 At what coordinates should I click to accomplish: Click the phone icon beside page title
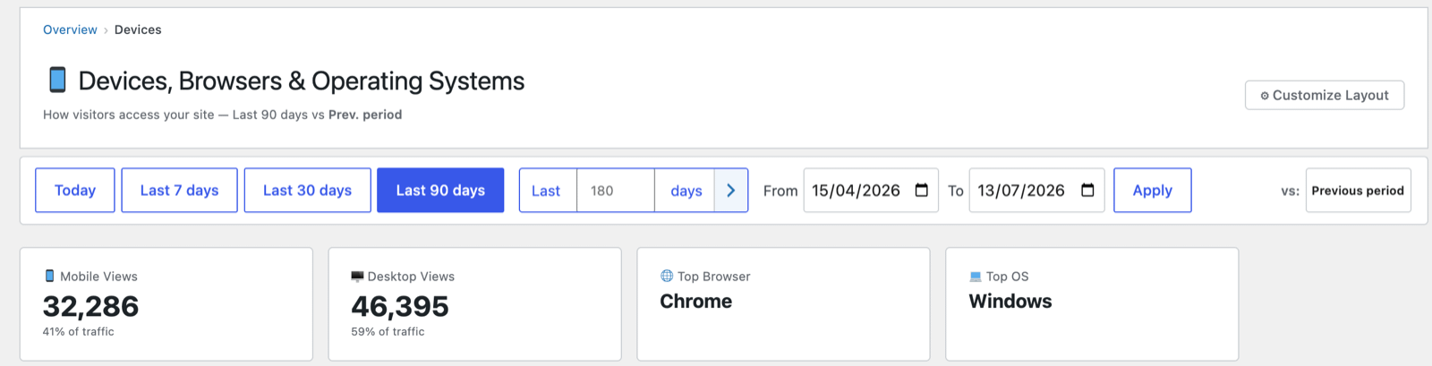pos(57,80)
